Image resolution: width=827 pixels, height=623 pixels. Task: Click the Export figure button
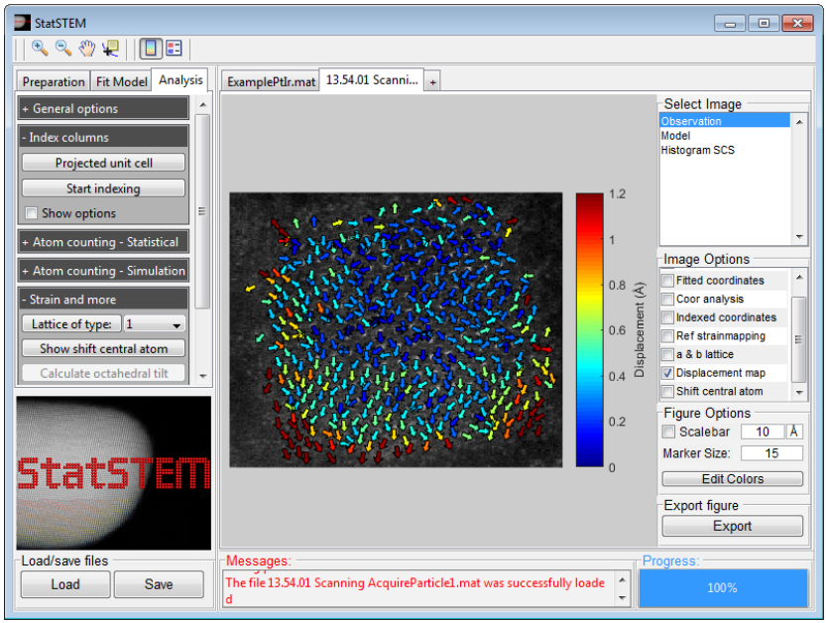pos(732,526)
